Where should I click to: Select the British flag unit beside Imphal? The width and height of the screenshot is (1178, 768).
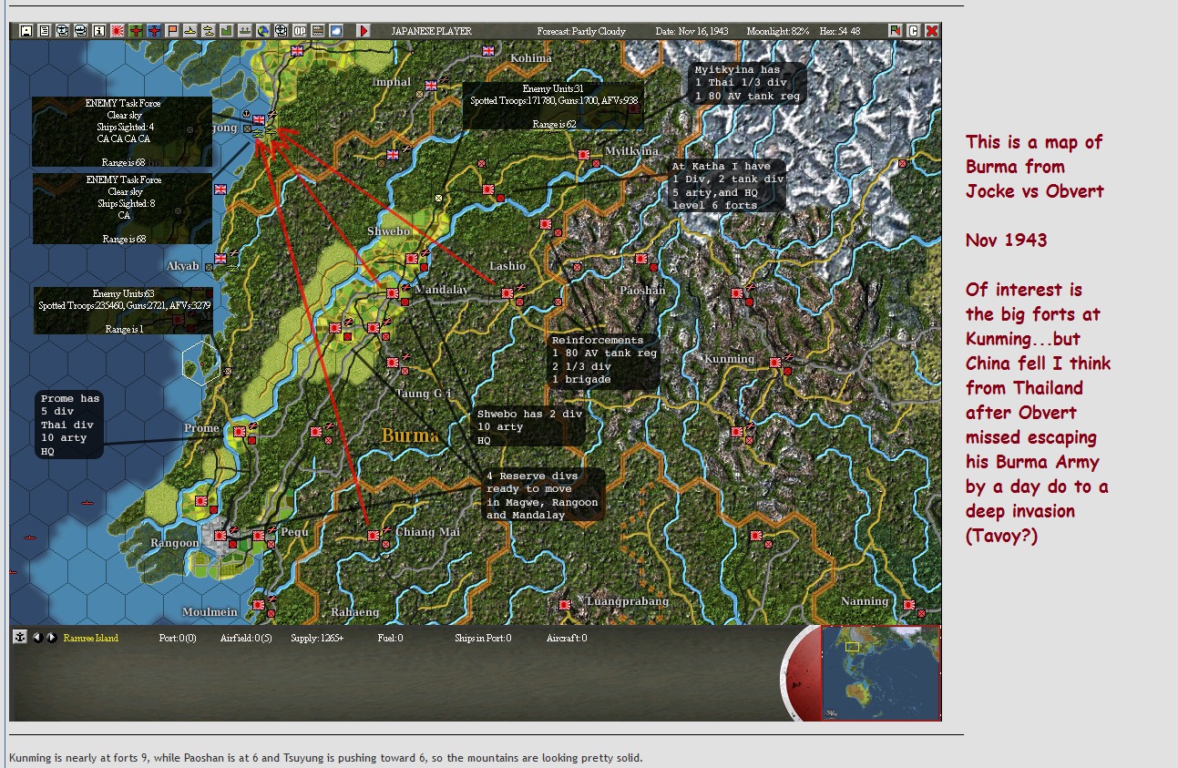point(431,86)
